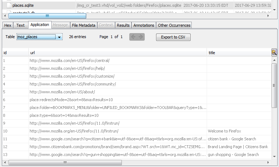279x167 pixels.
Task: Sort by the id column header
Action: click(15, 53)
